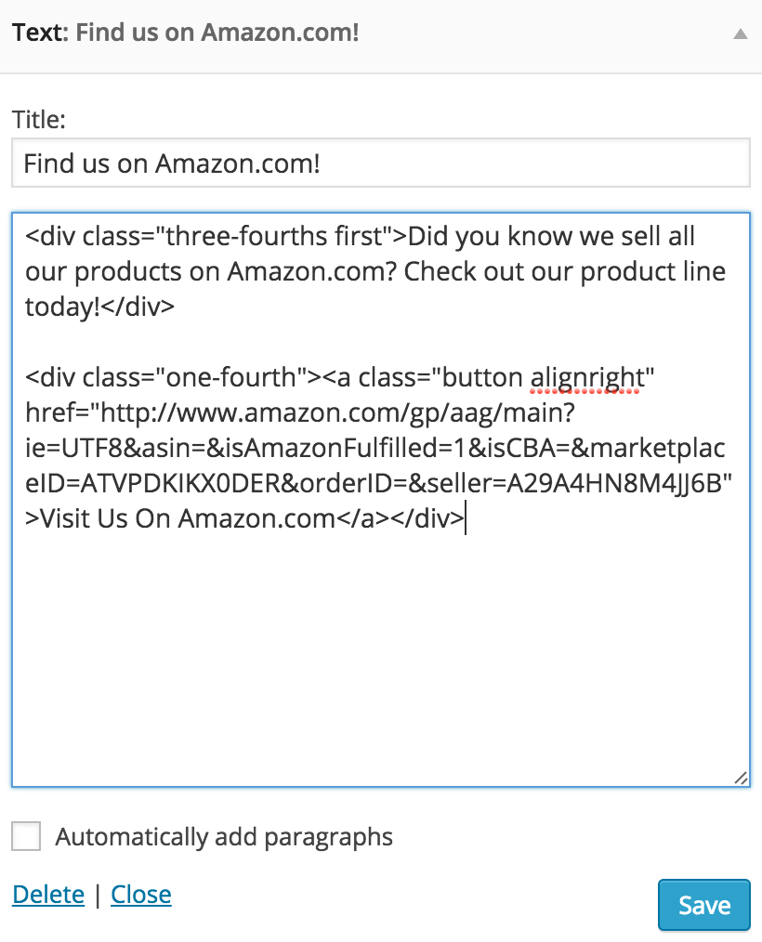
Task: Delete this widget via the Delete link
Action: click(48, 895)
